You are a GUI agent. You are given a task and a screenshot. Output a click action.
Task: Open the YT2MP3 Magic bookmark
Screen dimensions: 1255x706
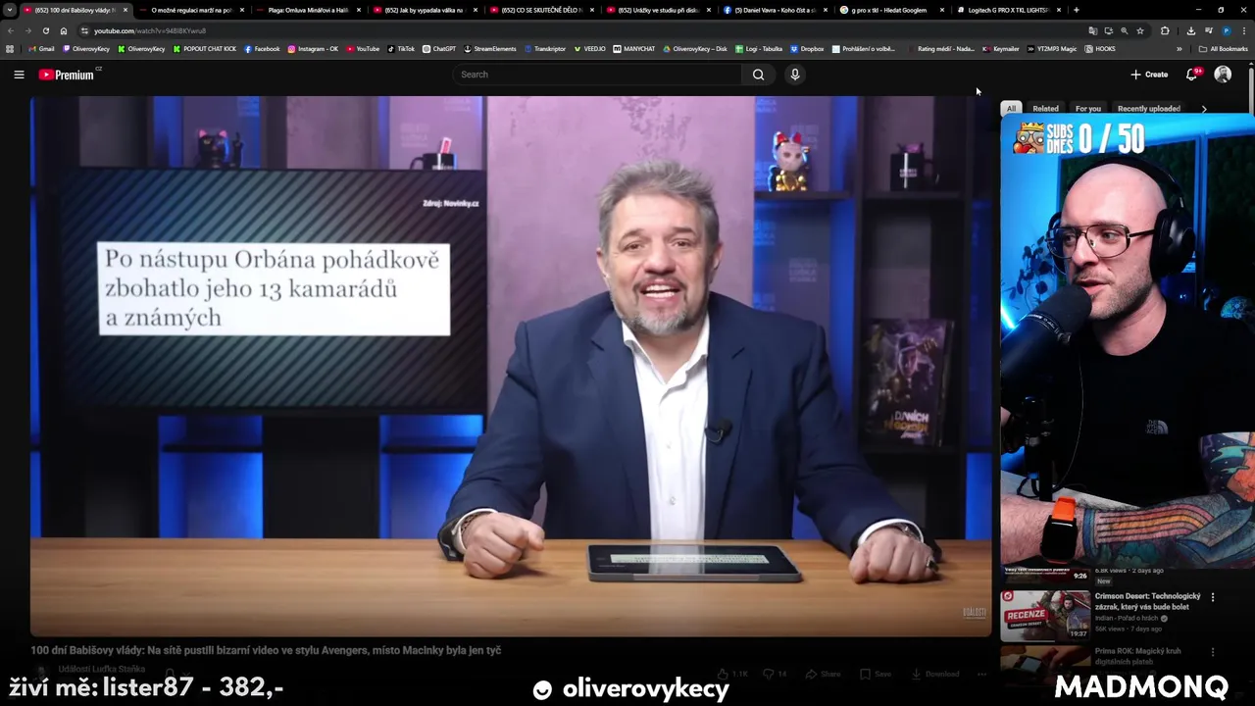click(x=1052, y=48)
